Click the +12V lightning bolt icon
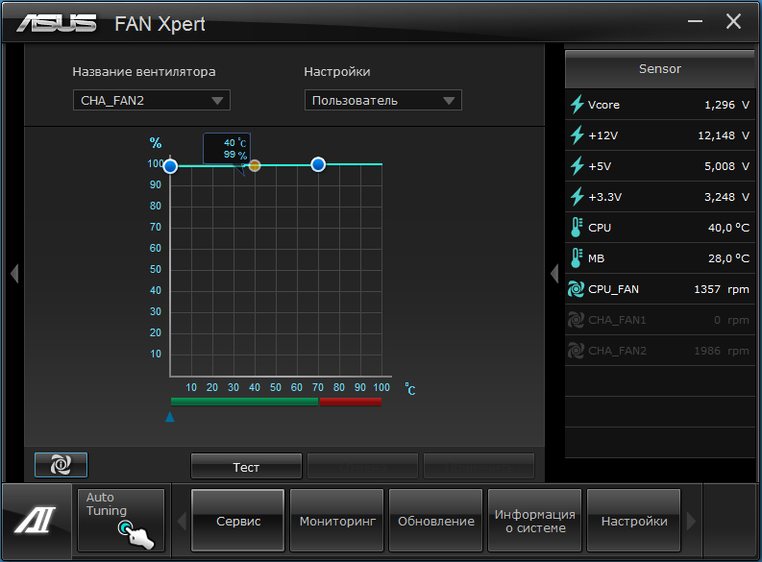 (577, 135)
